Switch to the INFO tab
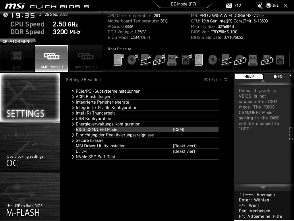Screen dimensions: 294x221 (x=278, y=76)
